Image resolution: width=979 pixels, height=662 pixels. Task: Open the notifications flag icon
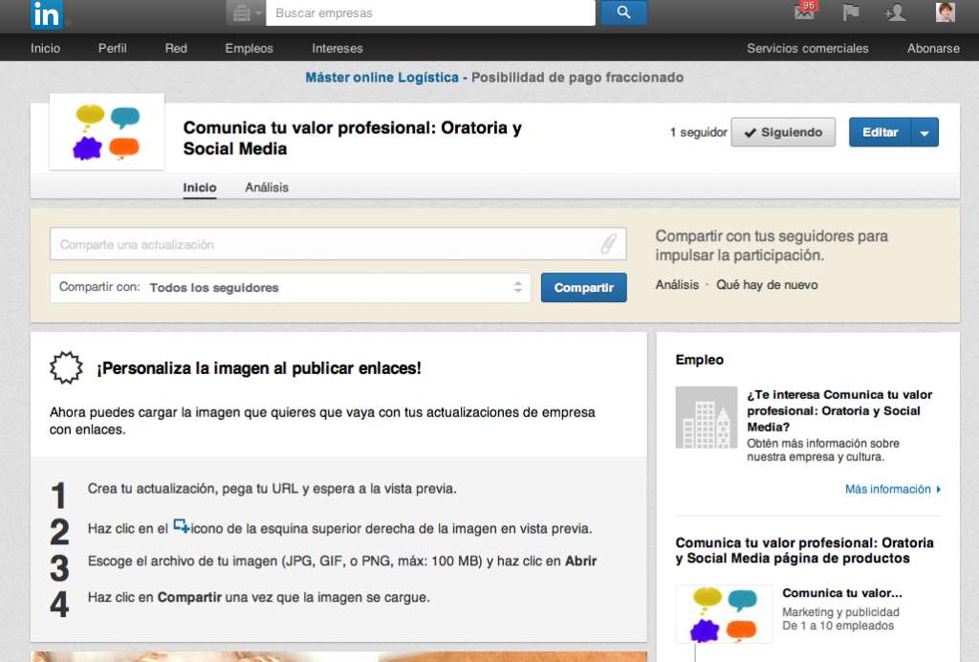(850, 12)
